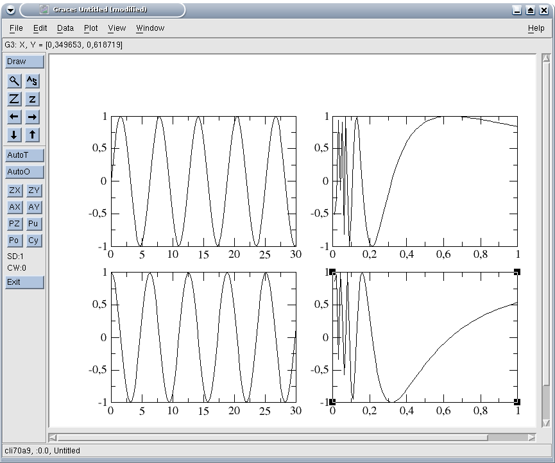Click the small z zoom-out icon
The image size is (555, 463).
pyautogui.click(x=33, y=99)
